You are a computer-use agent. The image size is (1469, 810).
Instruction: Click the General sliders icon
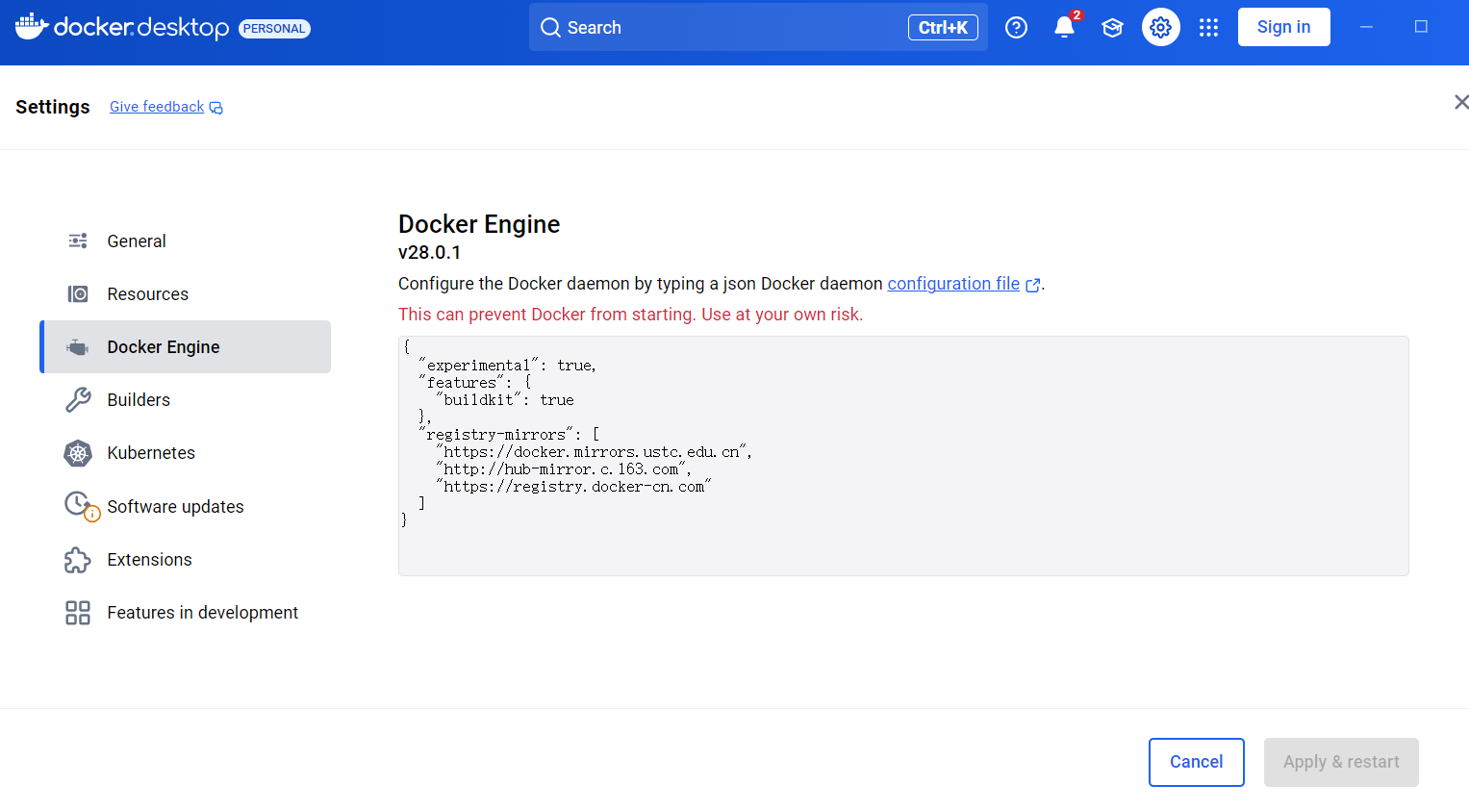click(x=78, y=240)
